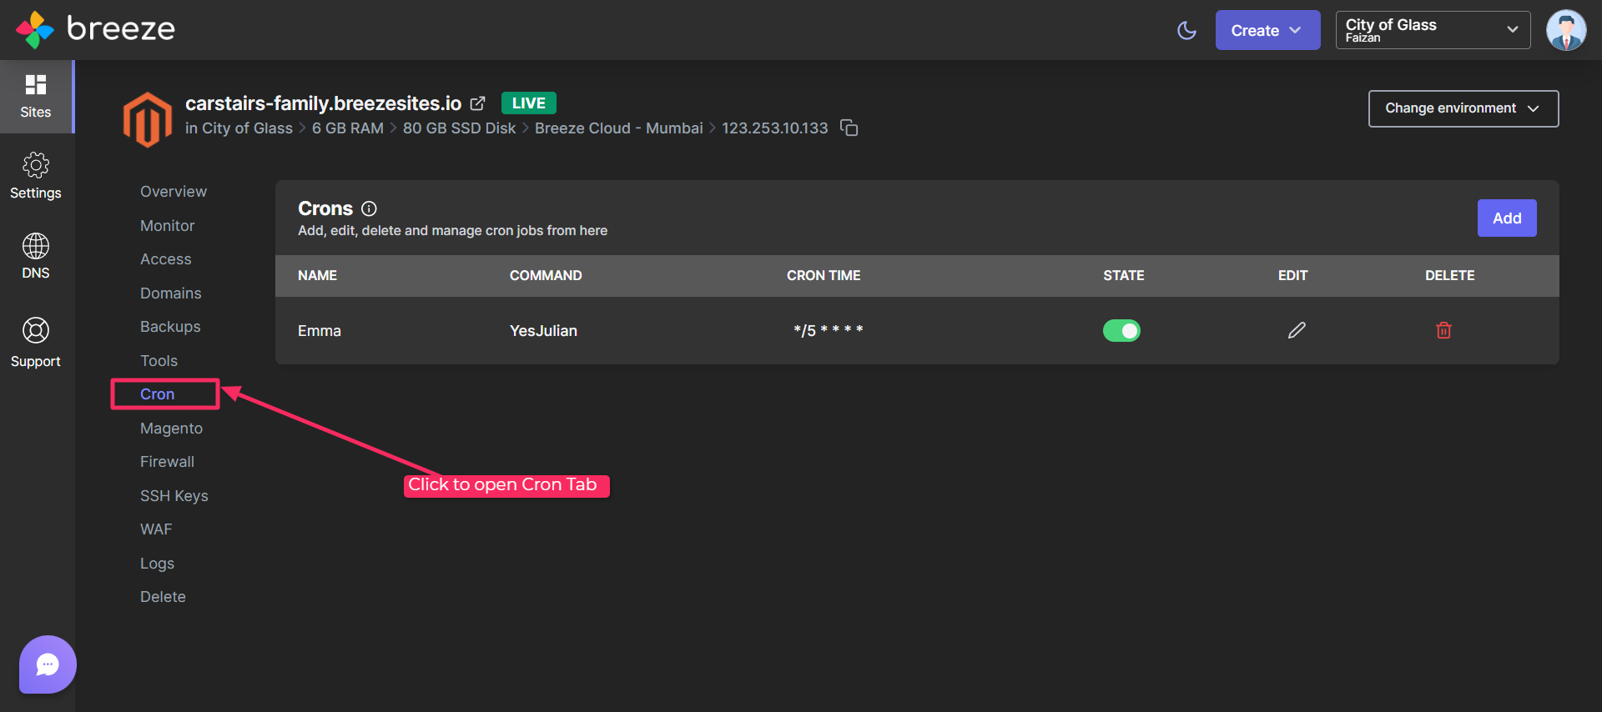This screenshot has height=712, width=1602.
Task: Click the Magento site logo
Action: click(x=148, y=119)
